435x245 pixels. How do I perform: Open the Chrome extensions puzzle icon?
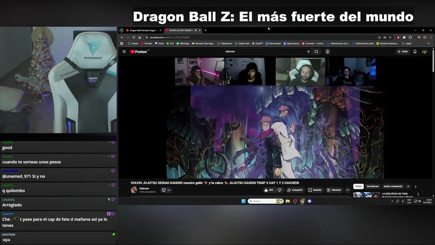point(410,37)
